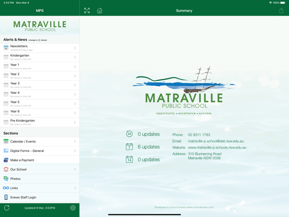
Task: Select Year 2 news list
Action: (40, 76)
